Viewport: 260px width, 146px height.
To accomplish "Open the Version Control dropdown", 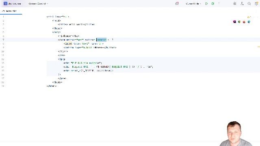I will pyautogui.click(x=38, y=4).
